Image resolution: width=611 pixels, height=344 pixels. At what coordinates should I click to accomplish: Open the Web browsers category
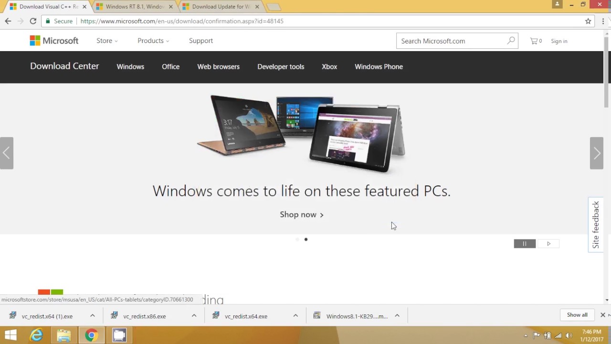[x=219, y=66]
